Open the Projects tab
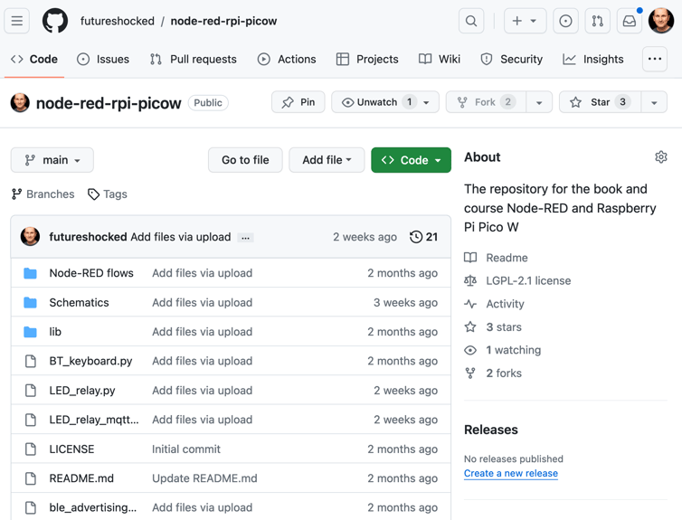 [x=367, y=59]
